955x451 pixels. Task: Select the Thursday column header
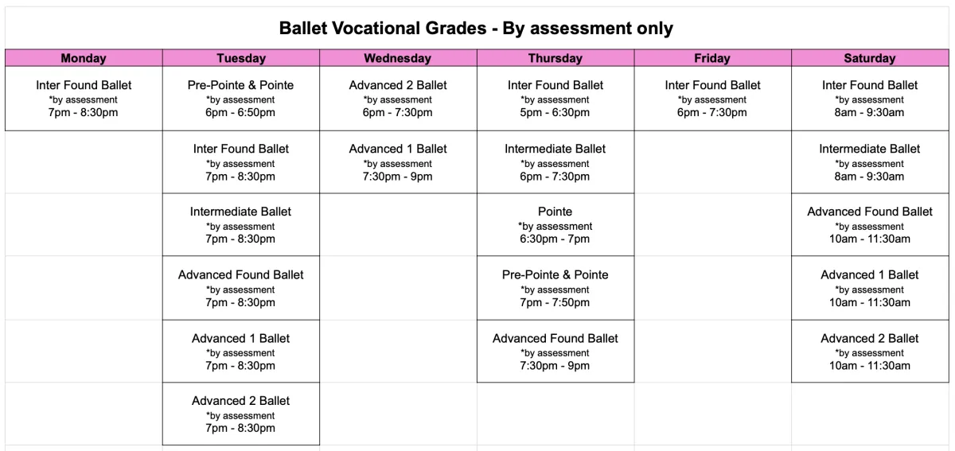click(555, 58)
